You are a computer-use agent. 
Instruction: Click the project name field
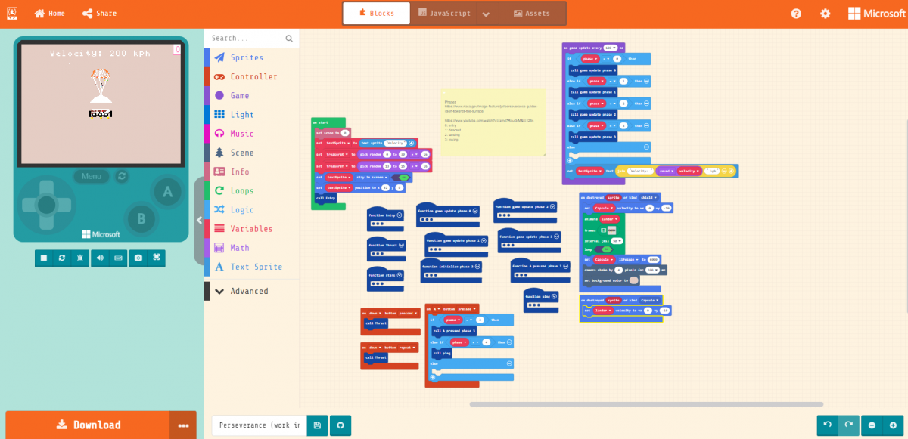pyautogui.click(x=260, y=425)
